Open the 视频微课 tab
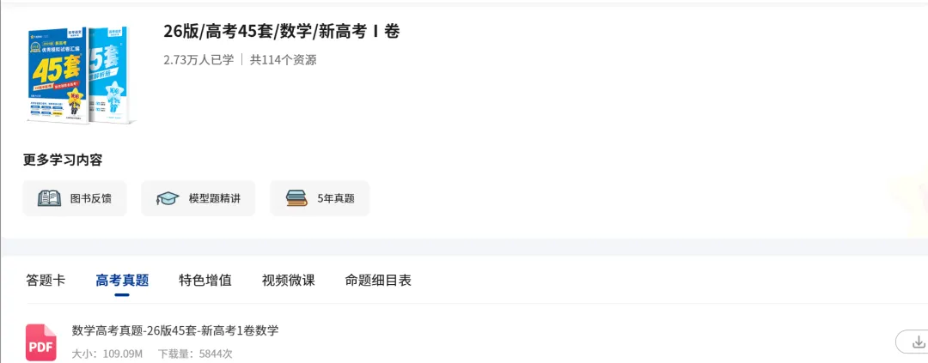 [288, 281]
